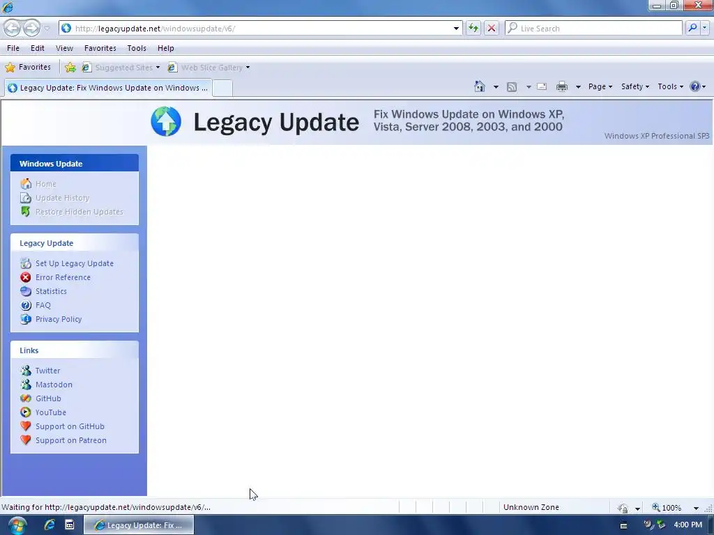714x535 pixels.
Task: Open the Twitter link
Action: point(48,371)
